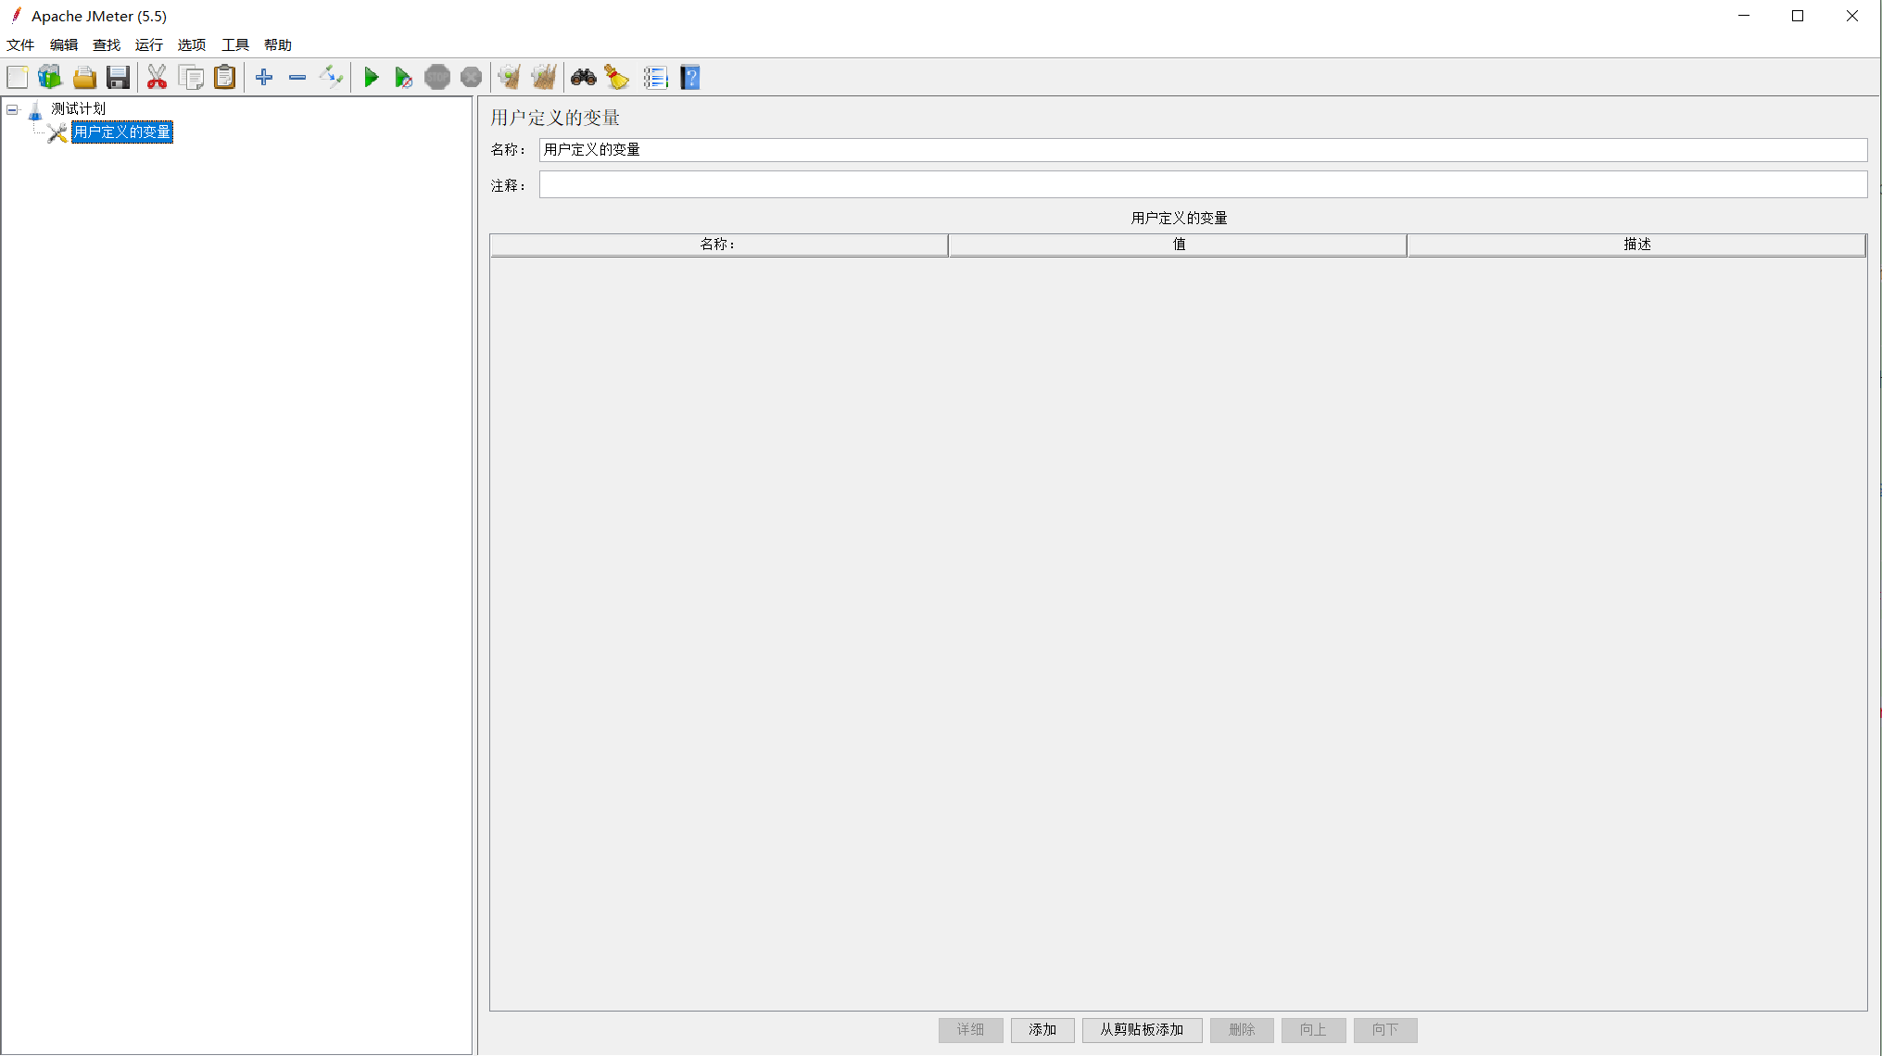Click the 添加 button
This screenshot has width=1882, height=1056.
[x=1042, y=1030]
